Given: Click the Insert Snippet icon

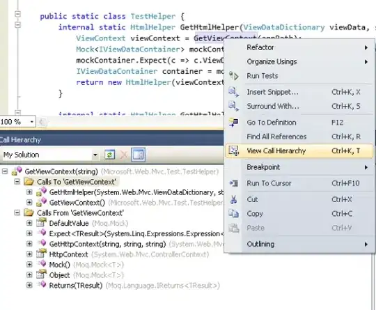Looking at the screenshot, I should coord(233,92).
